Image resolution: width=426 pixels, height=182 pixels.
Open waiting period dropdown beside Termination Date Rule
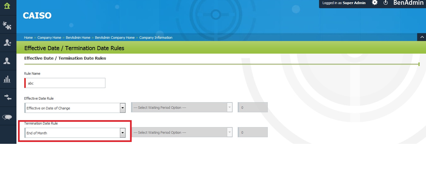(182, 132)
